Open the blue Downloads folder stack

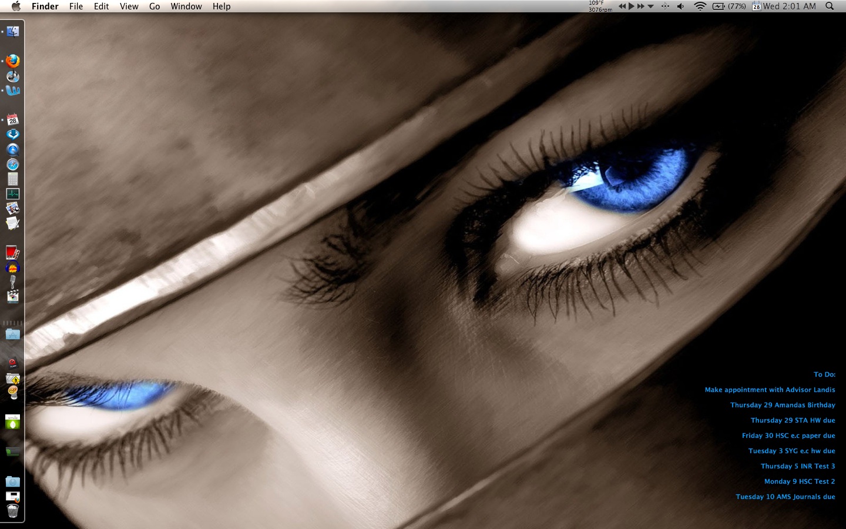(x=12, y=481)
